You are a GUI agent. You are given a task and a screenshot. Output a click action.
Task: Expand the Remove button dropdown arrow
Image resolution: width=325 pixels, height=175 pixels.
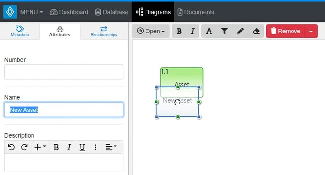[x=311, y=31]
